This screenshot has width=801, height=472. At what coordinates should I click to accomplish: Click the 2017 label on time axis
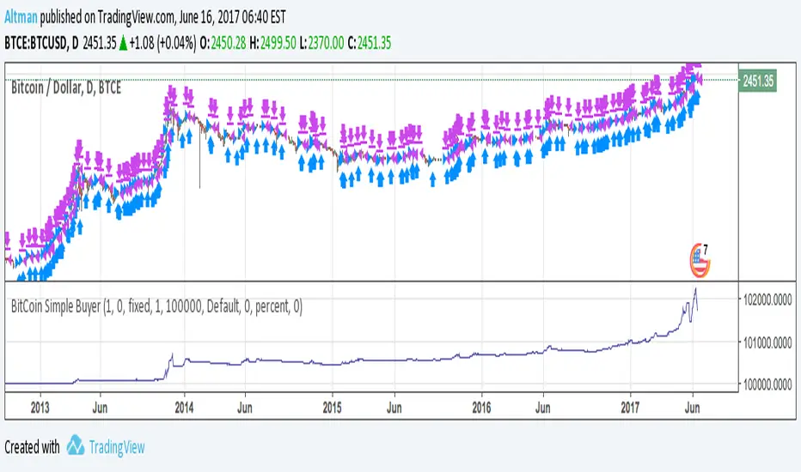631,407
